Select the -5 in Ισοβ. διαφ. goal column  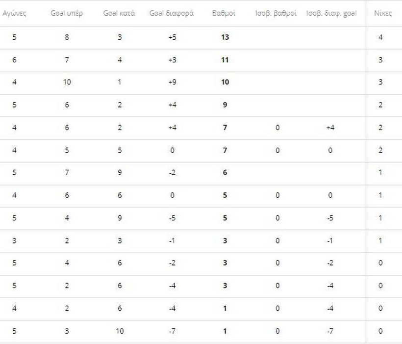coord(330,218)
